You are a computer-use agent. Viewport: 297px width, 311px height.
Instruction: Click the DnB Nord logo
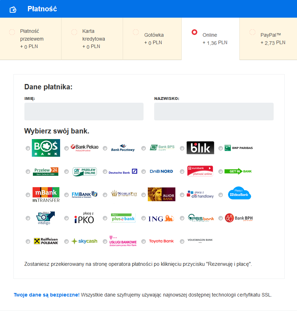(x=161, y=171)
